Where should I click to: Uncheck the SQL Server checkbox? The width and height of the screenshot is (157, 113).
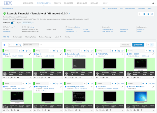coord(97,87)
